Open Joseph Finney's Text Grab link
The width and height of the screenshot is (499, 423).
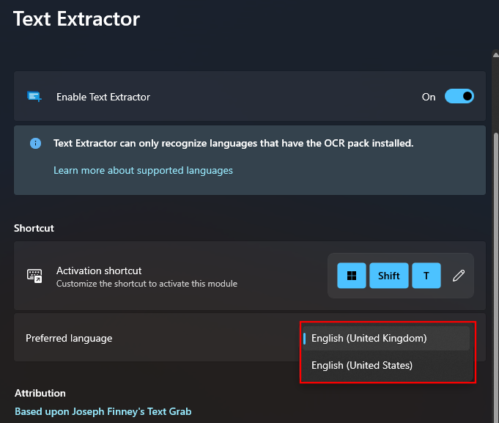[x=103, y=411]
